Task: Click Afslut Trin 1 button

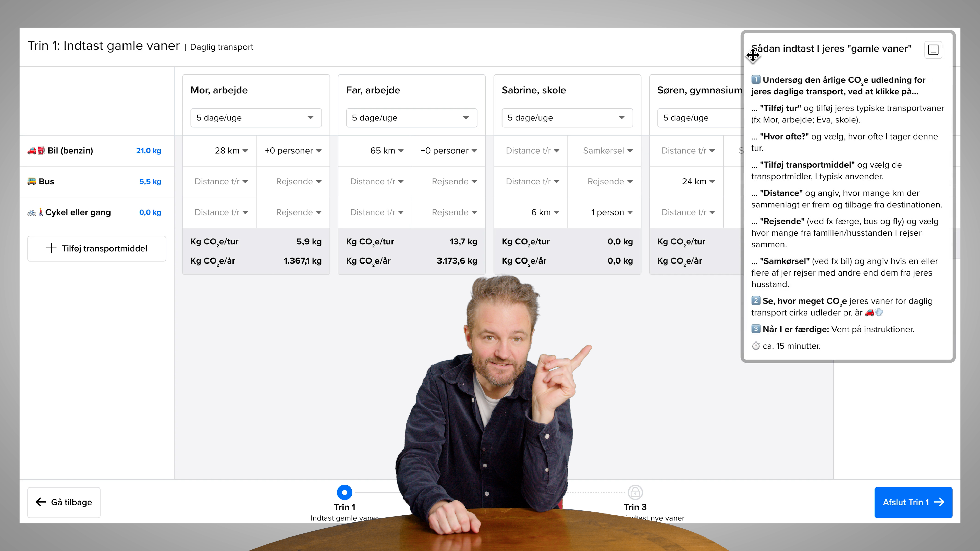Action: click(913, 502)
